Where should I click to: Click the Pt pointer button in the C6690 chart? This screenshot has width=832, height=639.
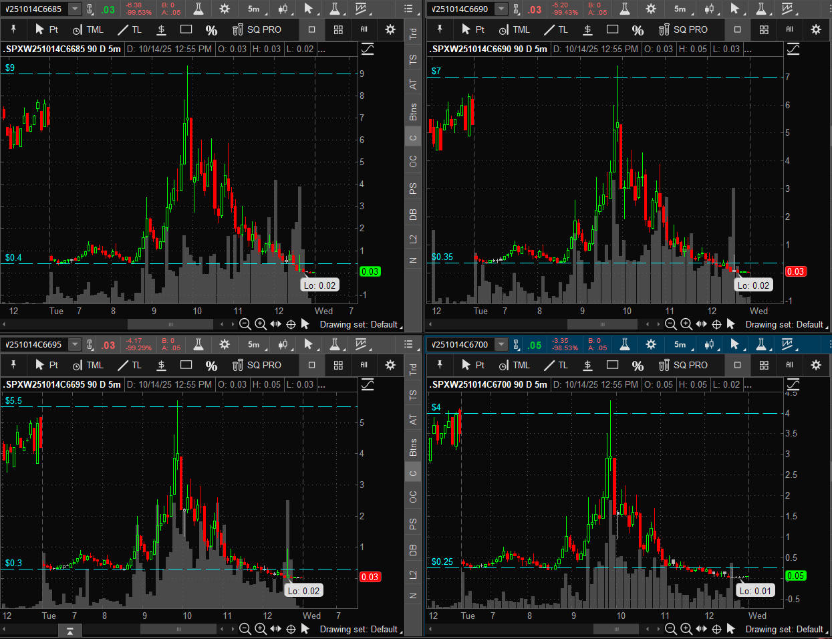[474, 29]
